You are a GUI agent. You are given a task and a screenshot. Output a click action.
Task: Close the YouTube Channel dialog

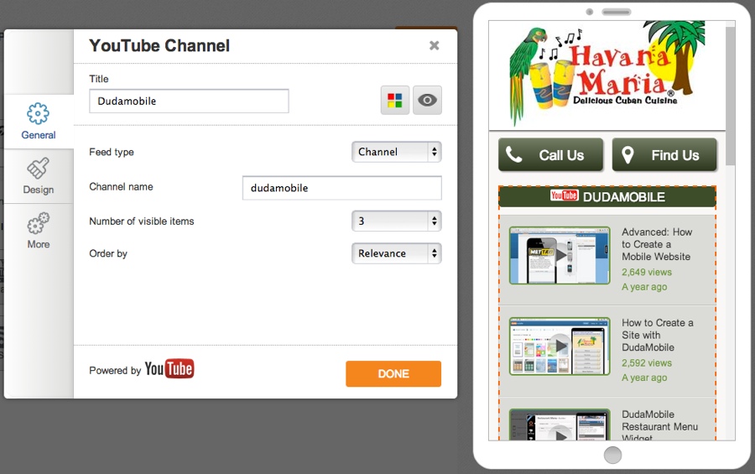[435, 45]
